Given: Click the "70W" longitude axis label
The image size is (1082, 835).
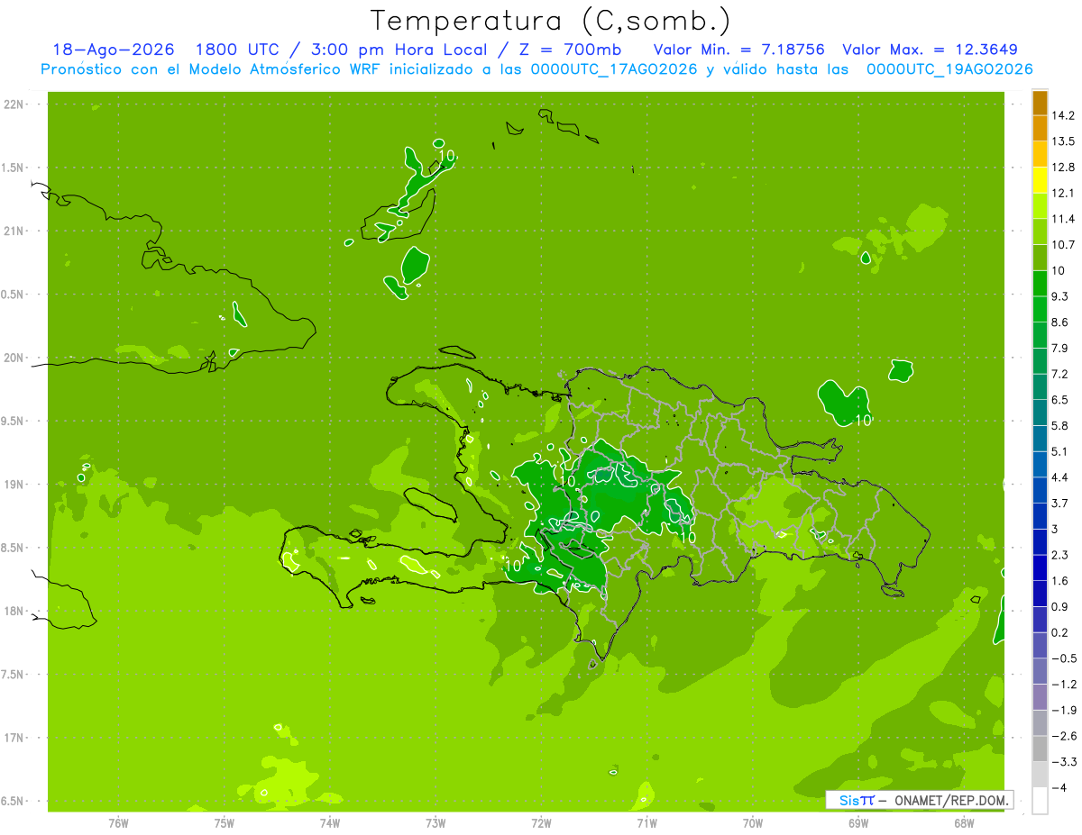Looking at the screenshot, I should 753,822.
